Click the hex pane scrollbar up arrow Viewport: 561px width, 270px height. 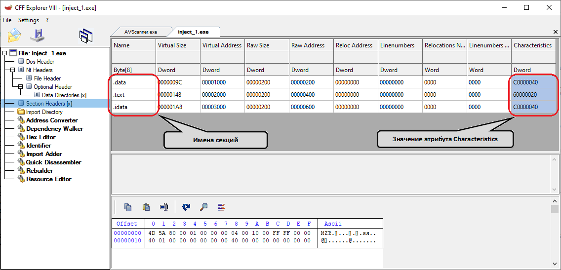click(x=555, y=200)
